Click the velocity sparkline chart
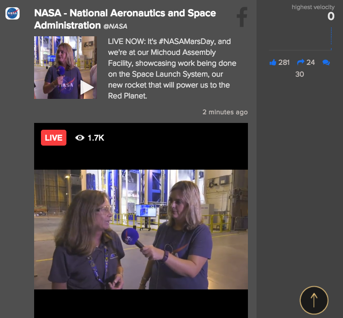The image size is (343, 318). (300, 39)
